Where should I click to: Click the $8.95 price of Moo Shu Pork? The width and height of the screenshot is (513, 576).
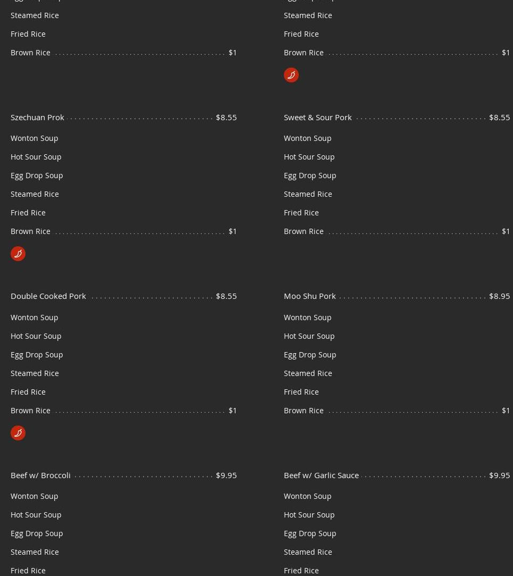[x=499, y=296]
